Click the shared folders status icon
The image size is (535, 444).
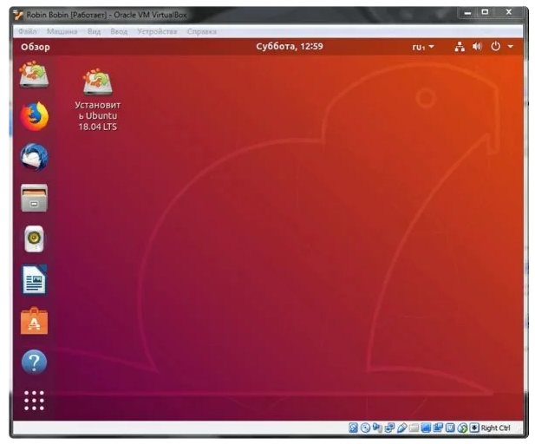(x=414, y=428)
